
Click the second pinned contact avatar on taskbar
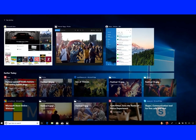click(167, 123)
